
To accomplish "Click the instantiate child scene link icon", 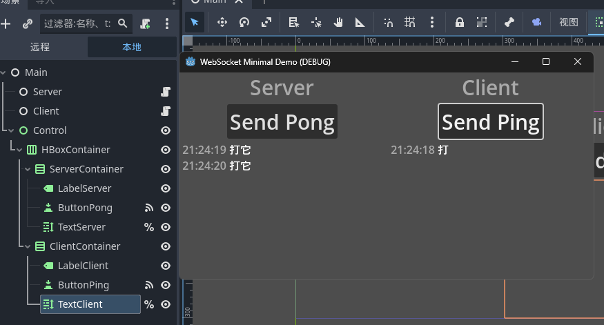I will pos(27,23).
